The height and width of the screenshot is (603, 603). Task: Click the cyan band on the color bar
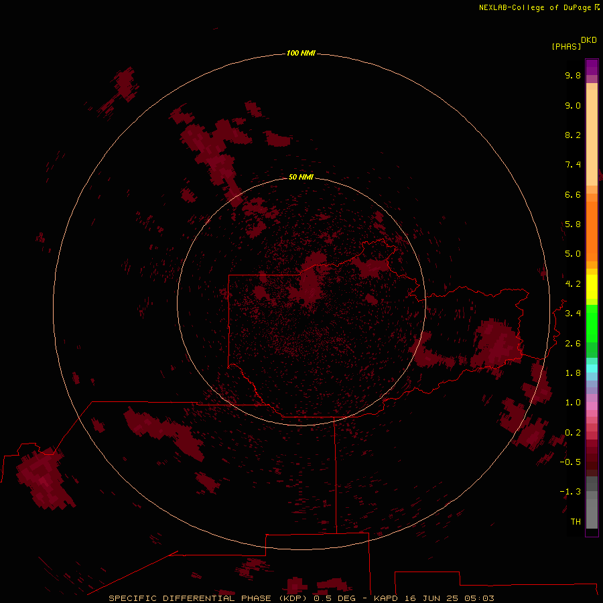pos(592,368)
